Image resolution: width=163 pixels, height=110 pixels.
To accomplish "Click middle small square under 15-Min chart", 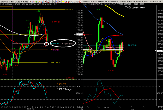I will point(80,107).
